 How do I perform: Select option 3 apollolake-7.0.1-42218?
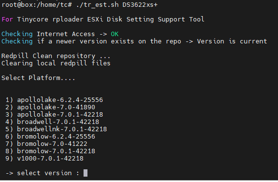tap(54, 114)
